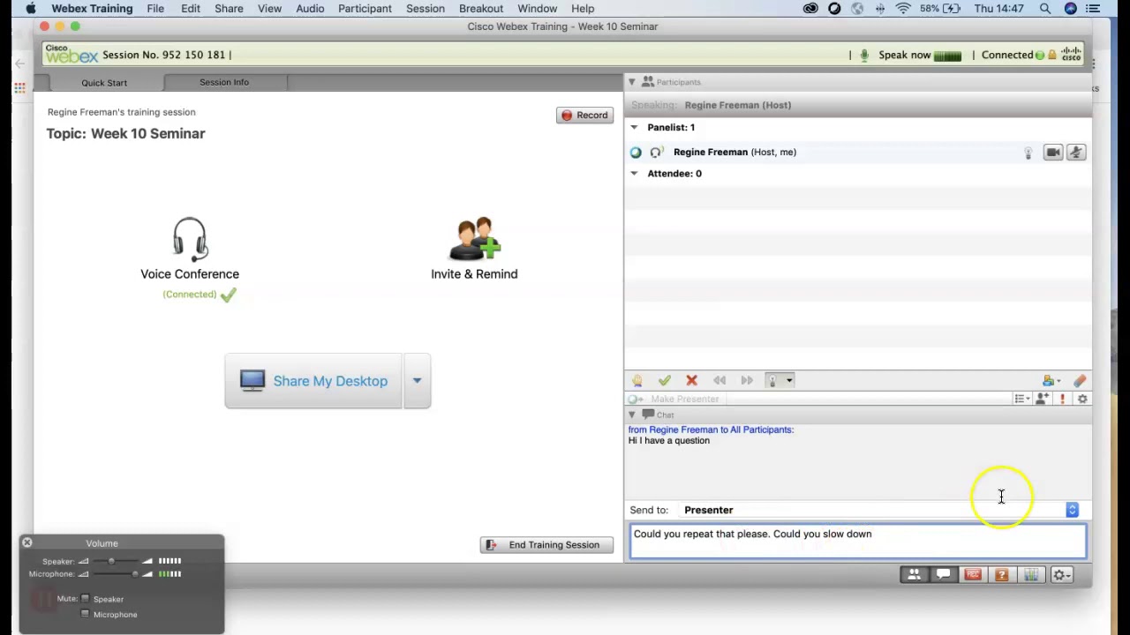Click the red X No feedback icon
This screenshot has width=1130, height=635.
click(692, 380)
